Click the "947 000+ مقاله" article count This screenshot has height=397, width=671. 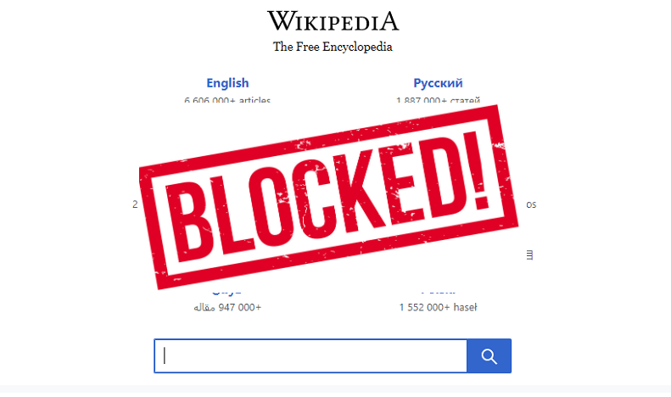227,307
